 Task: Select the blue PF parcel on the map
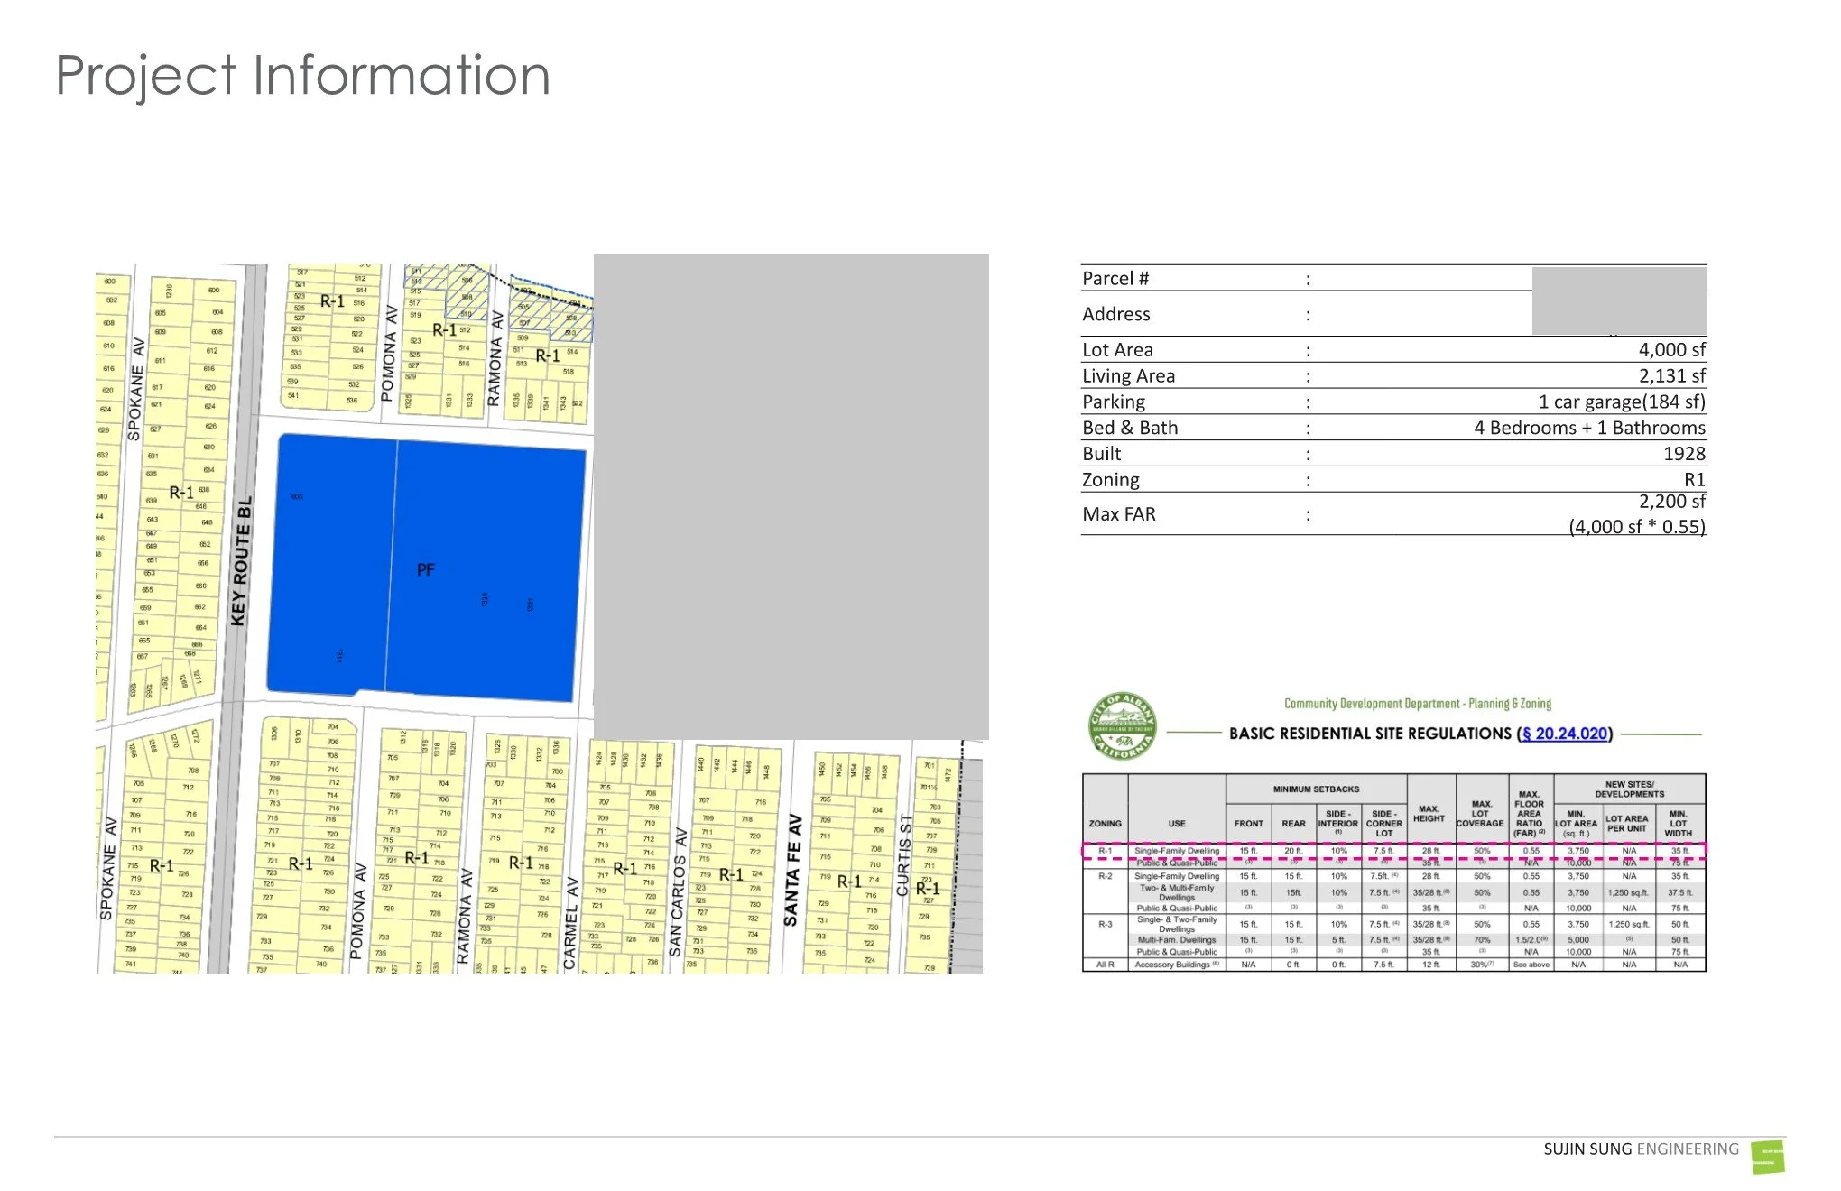tap(426, 568)
